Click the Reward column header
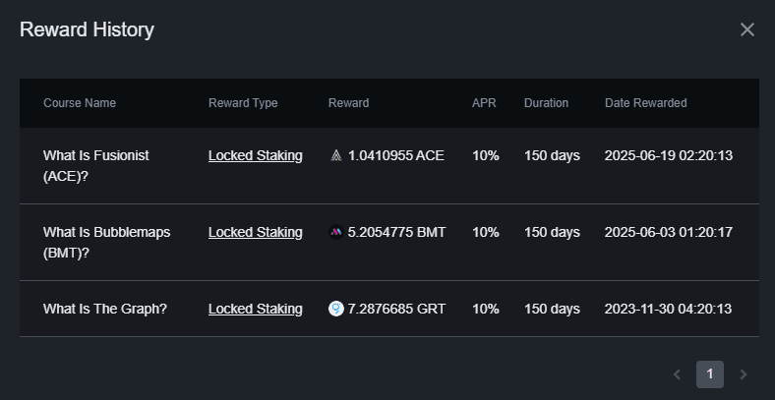Screen dimensions: 775x400 348,103
